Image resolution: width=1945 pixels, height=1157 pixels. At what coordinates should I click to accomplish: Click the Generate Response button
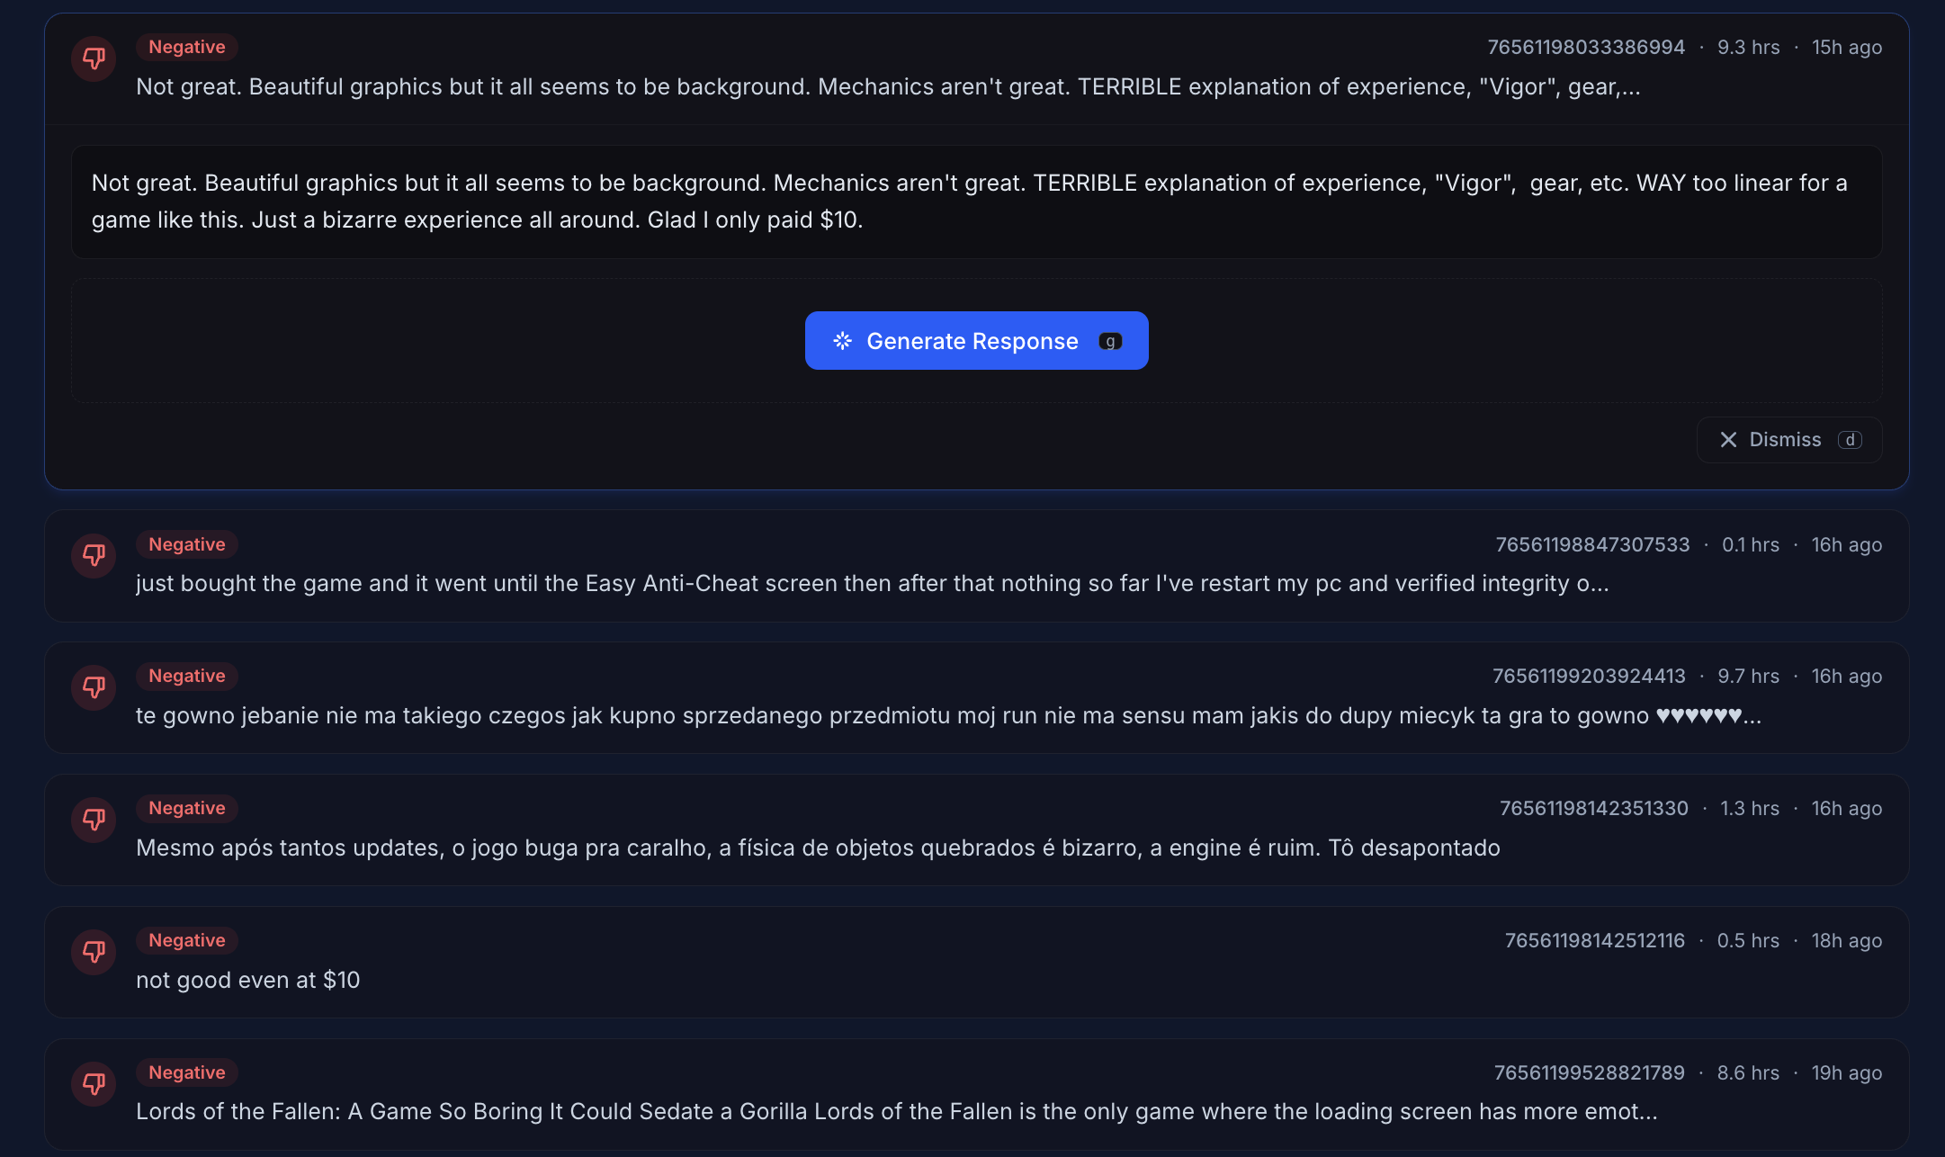[x=976, y=341]
